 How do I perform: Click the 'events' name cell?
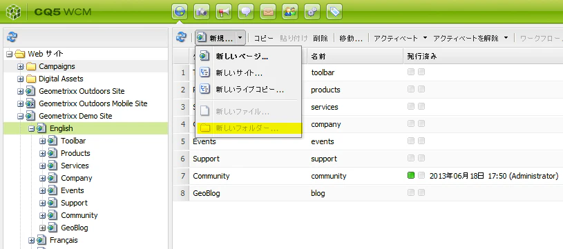pyautogui.click(x=356, y=141)
